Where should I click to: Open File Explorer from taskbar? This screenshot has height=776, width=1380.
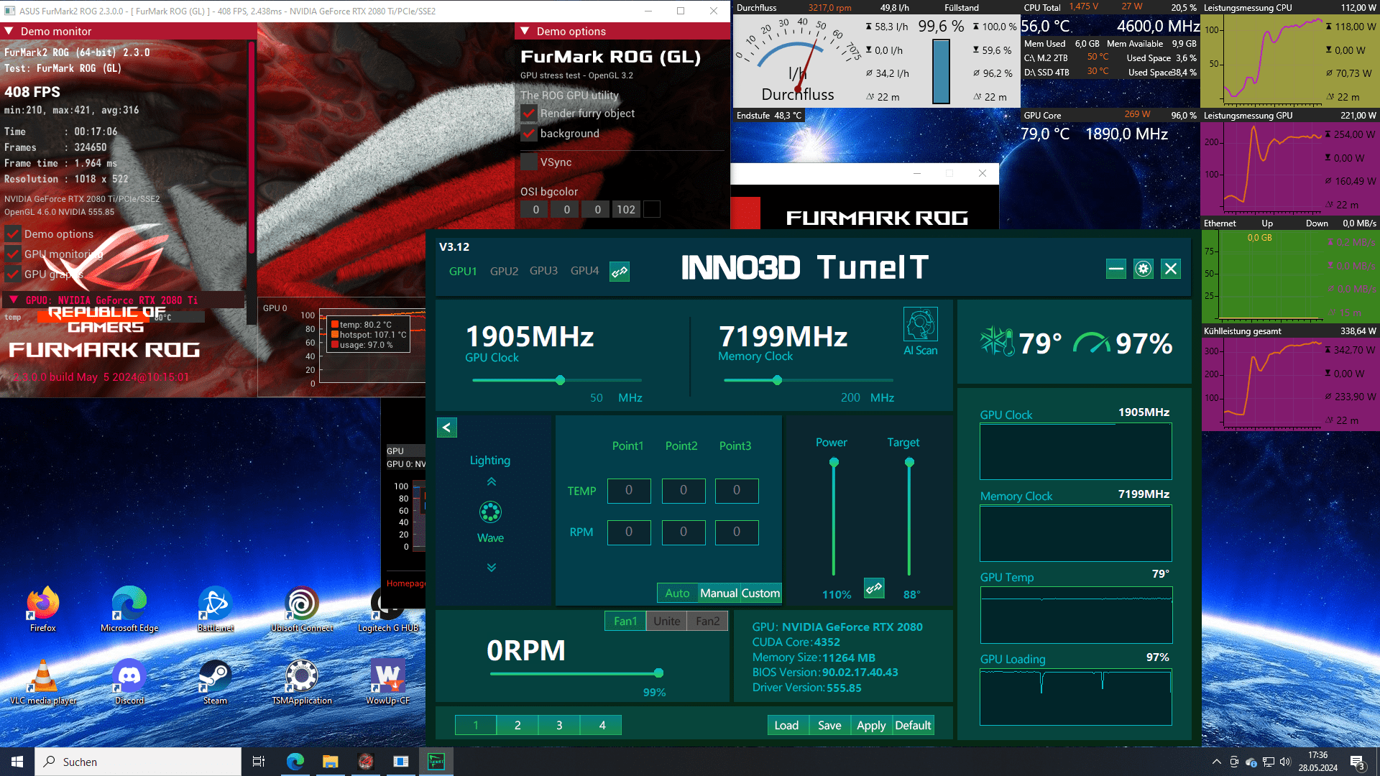330,762
